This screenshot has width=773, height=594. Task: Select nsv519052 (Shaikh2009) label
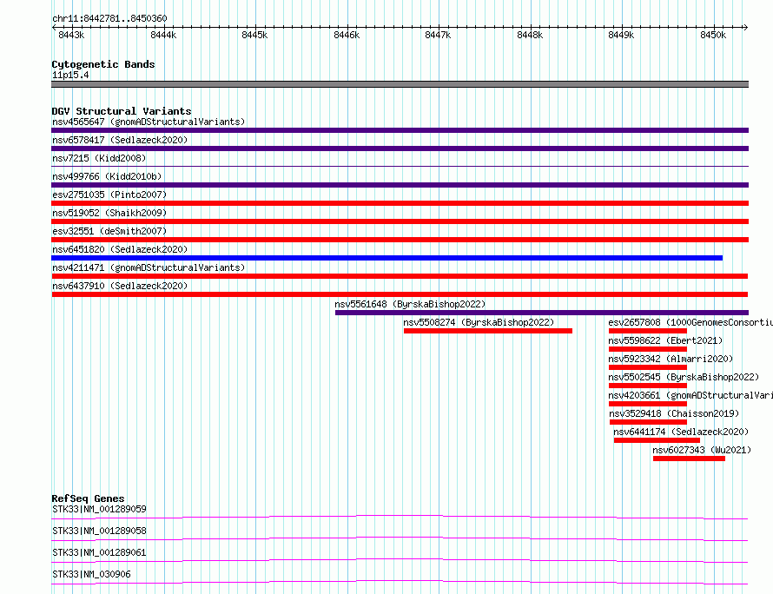[109, 213]
